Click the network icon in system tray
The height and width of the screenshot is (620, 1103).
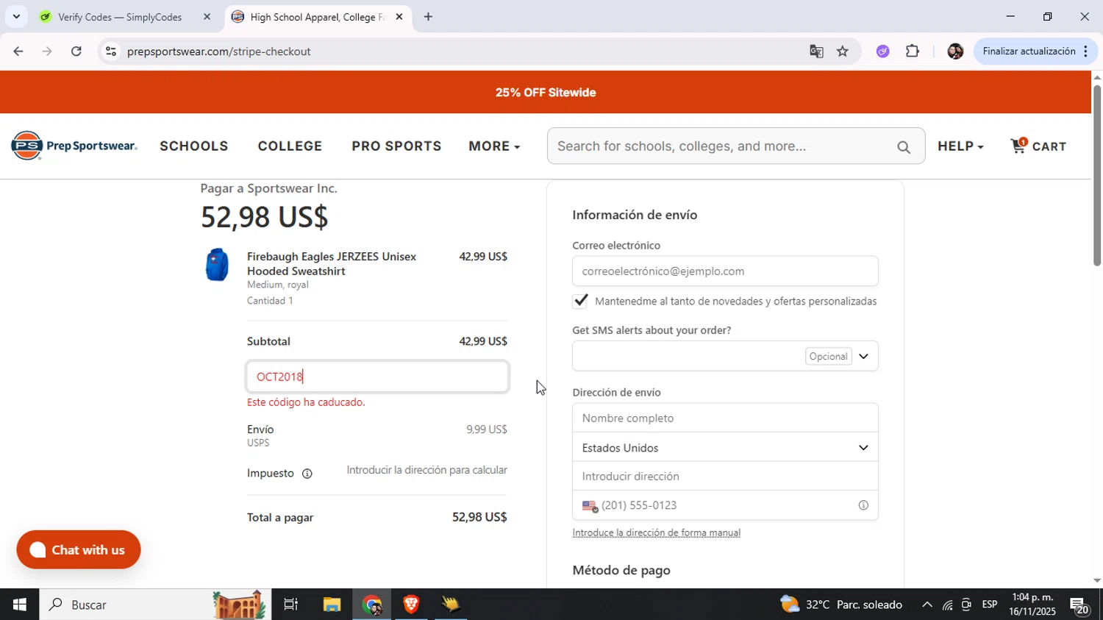pyautogui.click(x=948, y=605)
